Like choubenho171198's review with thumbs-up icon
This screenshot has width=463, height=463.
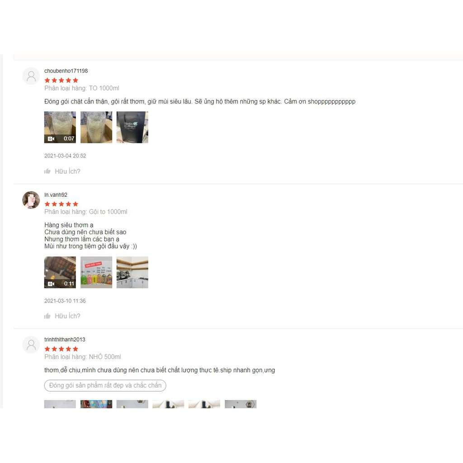coord(47,171)
